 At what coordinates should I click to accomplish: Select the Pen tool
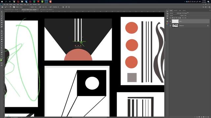click(2, 44)
